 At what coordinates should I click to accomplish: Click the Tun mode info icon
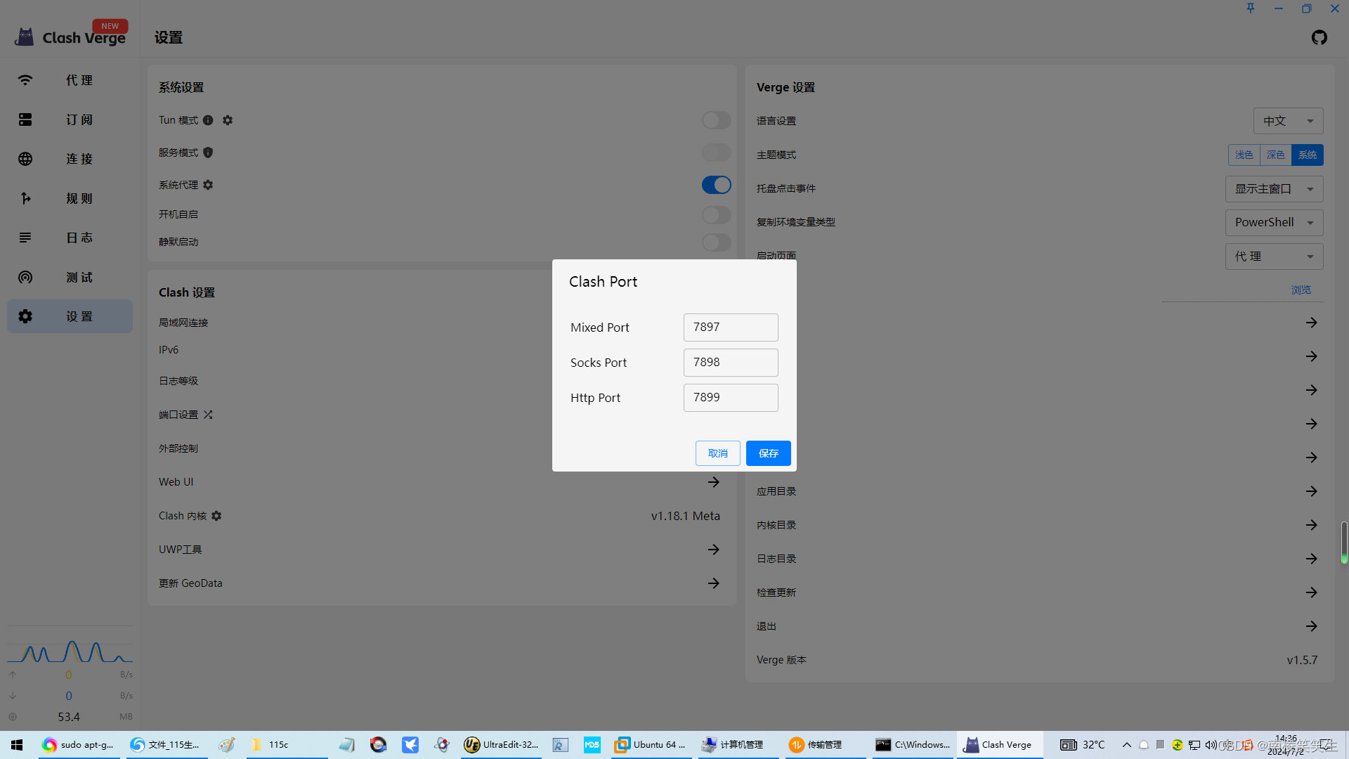tap(208, 120)
